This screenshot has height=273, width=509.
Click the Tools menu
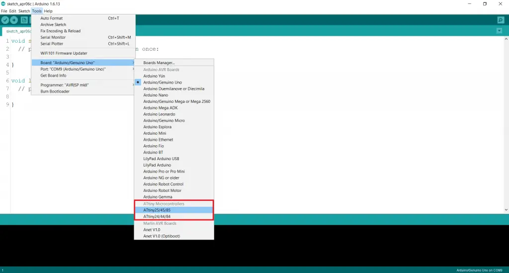(37, 11)
